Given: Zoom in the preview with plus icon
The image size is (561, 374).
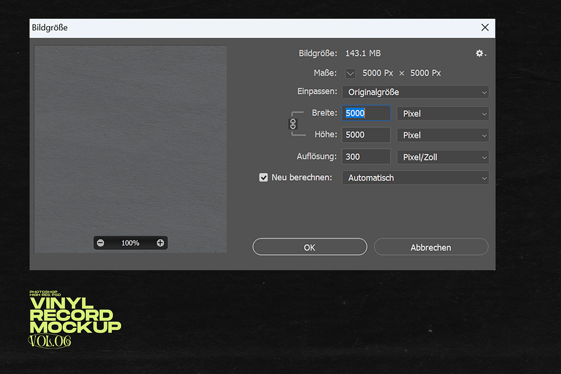Looking at the screenshot, I should pyautogui.click(x=160, y=243).
